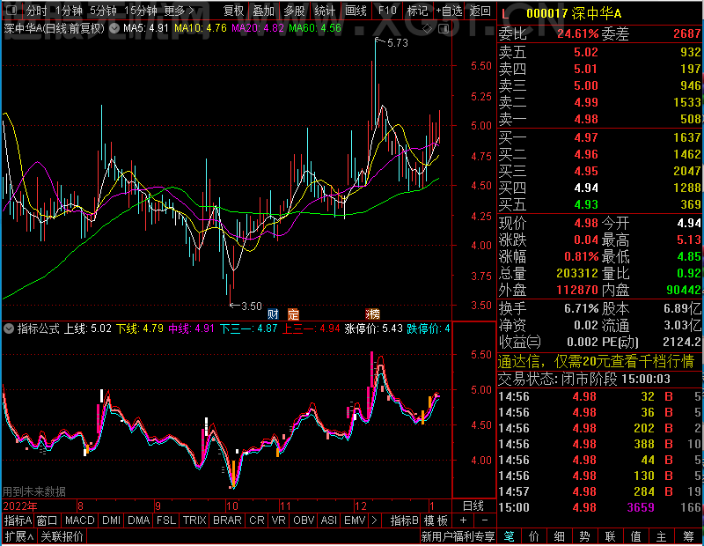Click the 买一 price 4.97
704x546 pixels.
coord(586,137)
